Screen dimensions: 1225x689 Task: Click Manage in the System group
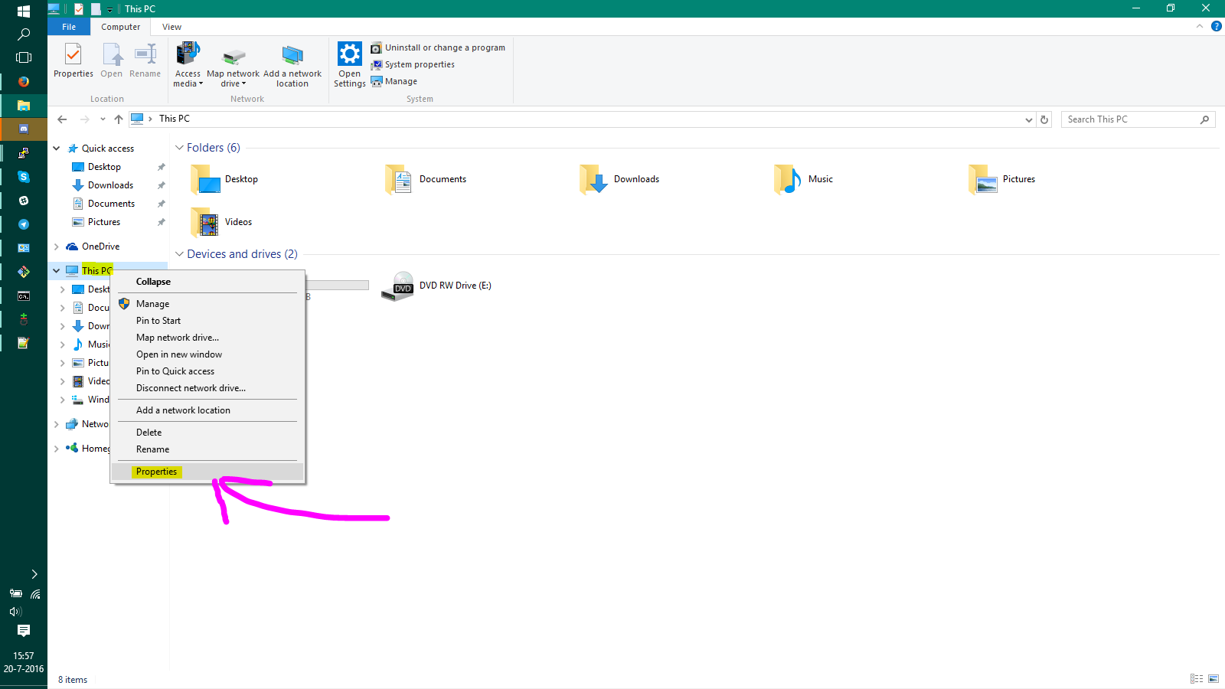tap(394, 81)
